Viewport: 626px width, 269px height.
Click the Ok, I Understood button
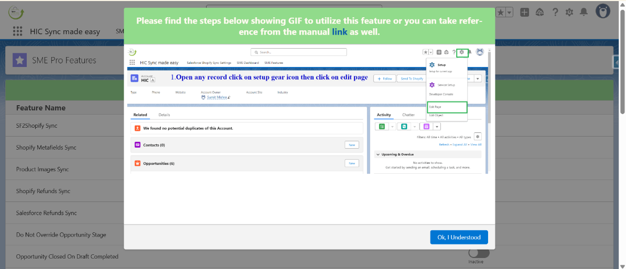(459, 237)
